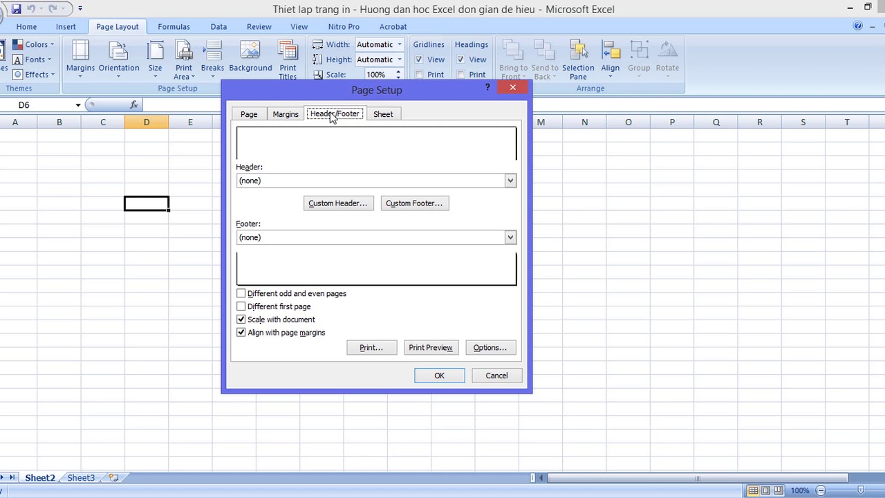885x498 pixels.
Task: Open the Height Automatic dropdown
Action: (x=399, y=59)
